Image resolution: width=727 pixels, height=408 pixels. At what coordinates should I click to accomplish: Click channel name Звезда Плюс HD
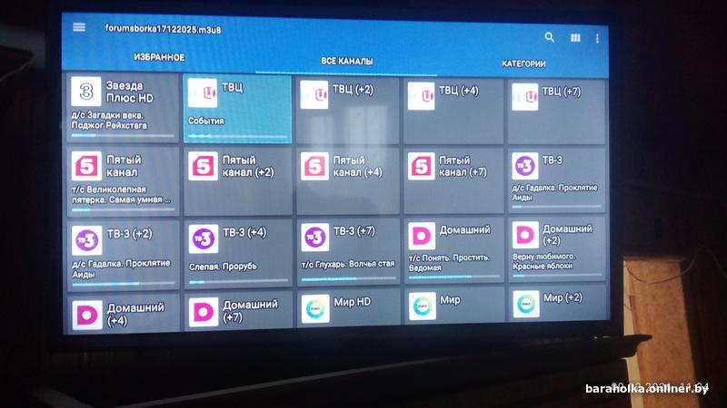pos(130,92)
